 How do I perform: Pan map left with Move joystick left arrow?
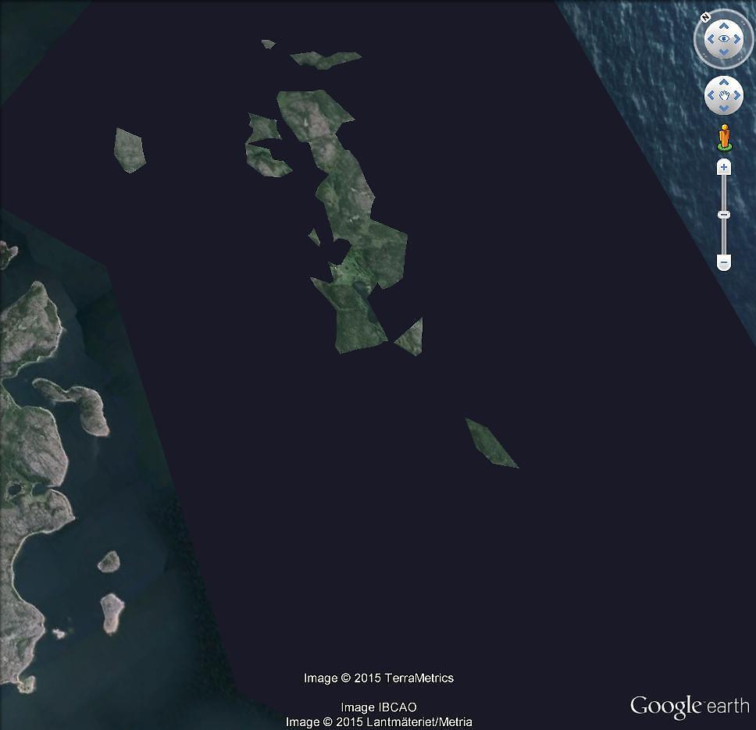(711, 95)
